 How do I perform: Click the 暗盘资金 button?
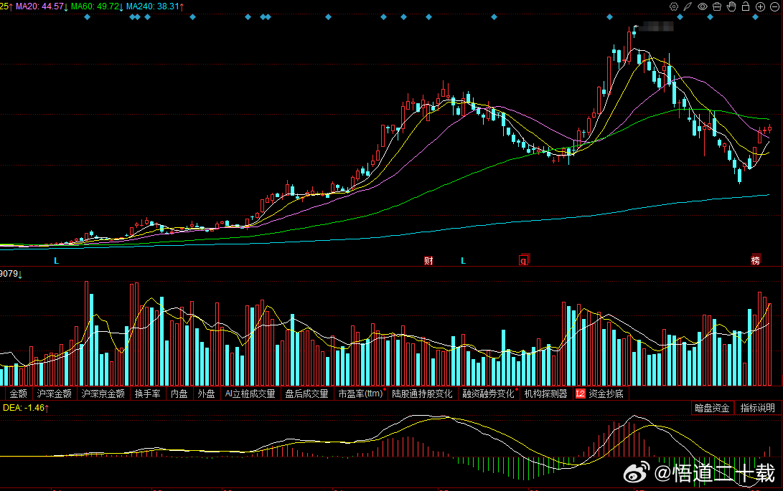712,408
